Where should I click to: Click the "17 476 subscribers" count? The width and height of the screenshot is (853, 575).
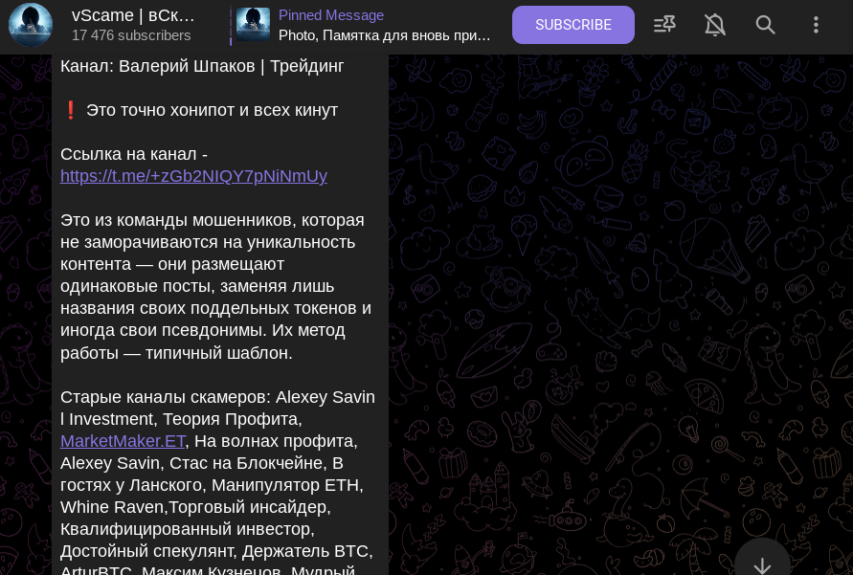click(131, 35)
